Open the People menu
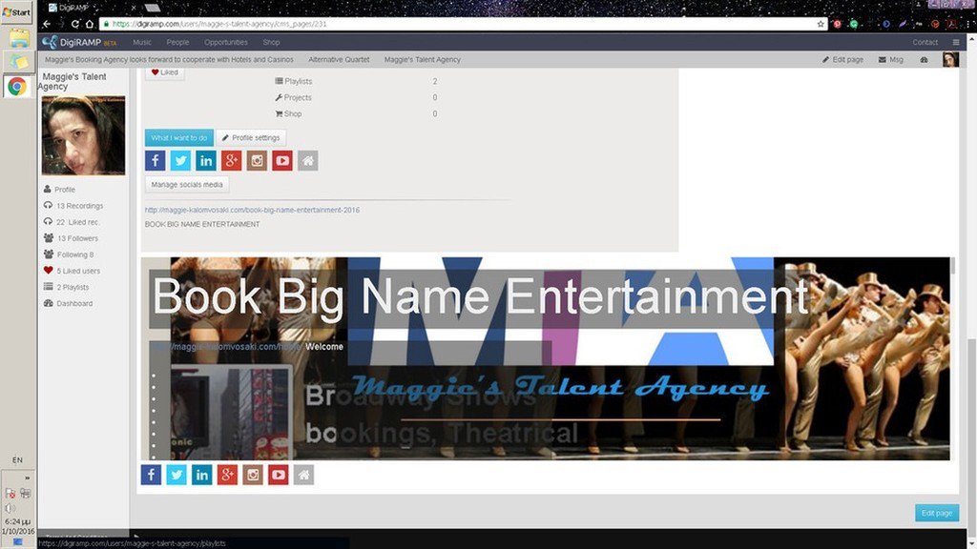Screen dimensions: 977x549 point(177,42)
